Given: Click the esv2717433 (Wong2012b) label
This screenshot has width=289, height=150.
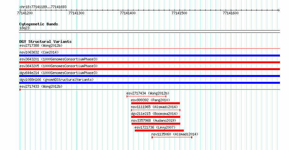Looking at the screenshot, I should pyautogui.click(x=41, y=86).
